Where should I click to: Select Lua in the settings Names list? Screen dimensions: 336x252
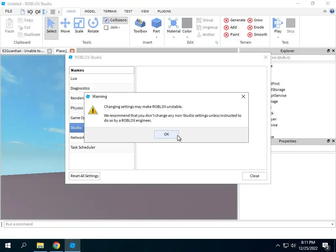point(102,78)
